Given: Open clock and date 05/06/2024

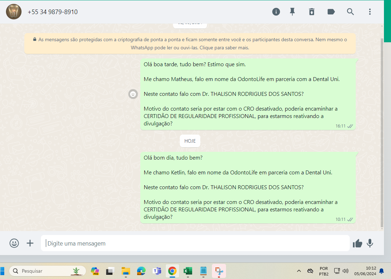Looking at the screenshot, I should [x=365, y=271].
